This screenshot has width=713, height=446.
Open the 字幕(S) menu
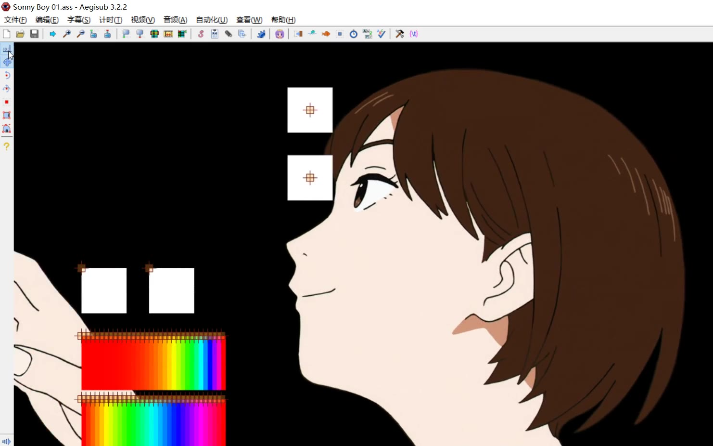tap(79, 20)
